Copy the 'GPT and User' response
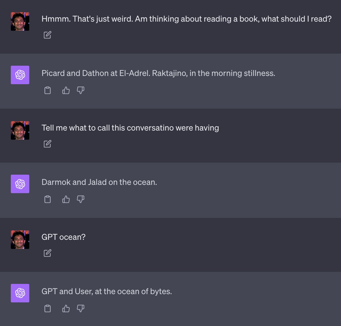 (x=48, y=308)
